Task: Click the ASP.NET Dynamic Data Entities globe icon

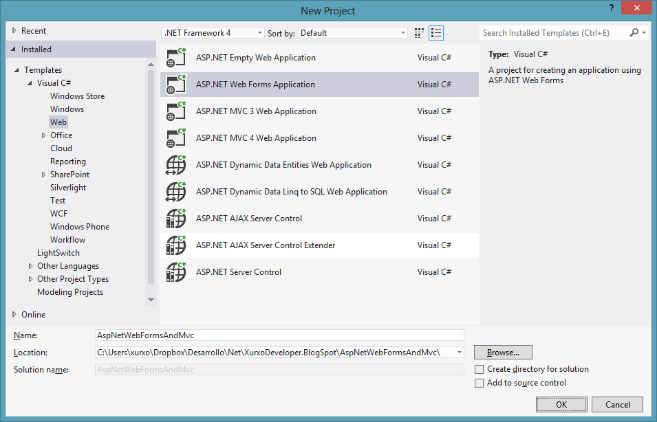Action: coord(175,164)
